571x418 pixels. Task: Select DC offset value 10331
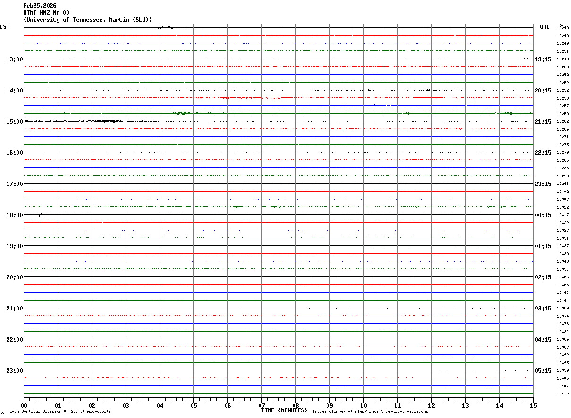tap(563, 238)
